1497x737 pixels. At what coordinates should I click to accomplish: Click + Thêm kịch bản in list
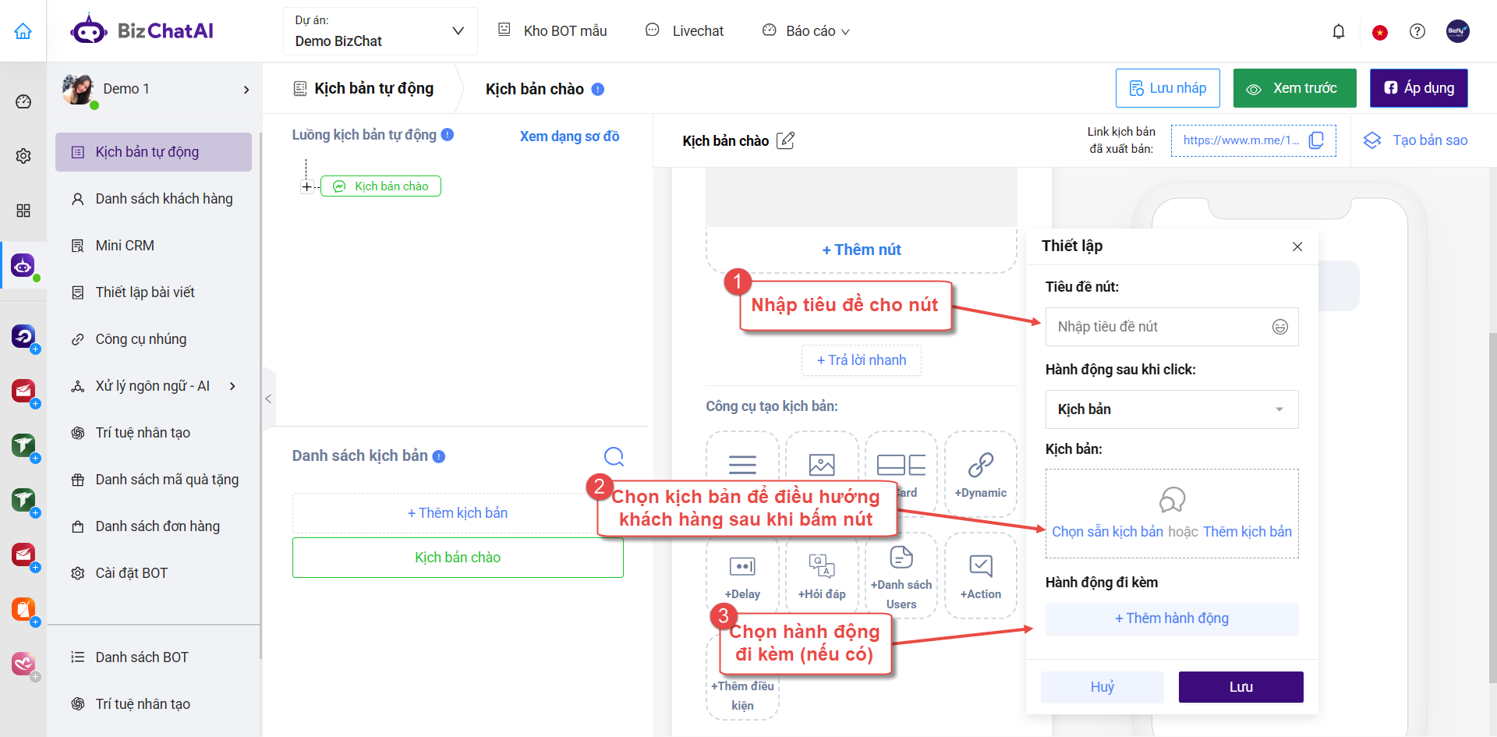458,513
